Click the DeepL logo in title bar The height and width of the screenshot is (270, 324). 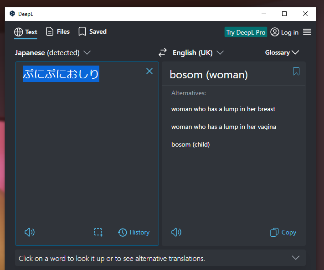12,14
